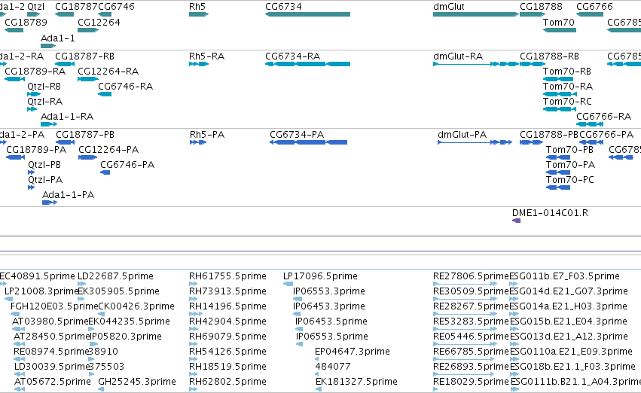The image size is (641, 393).
Task: Click transcript label CG18788-RB
Action: (549, 56)
